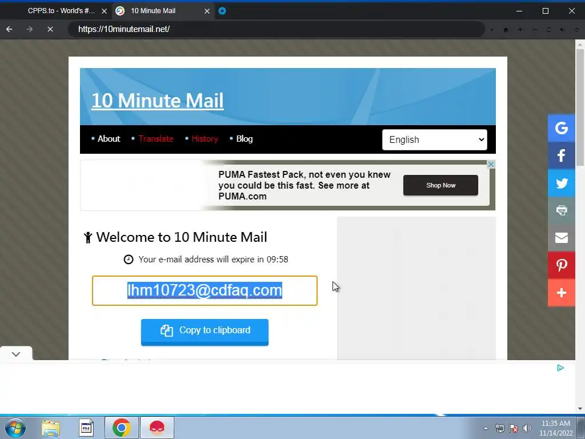The height and width of the screenshot is (439, 585).
Task: Switch to the CPPS.to browser tab
Action: coord(62,11)
